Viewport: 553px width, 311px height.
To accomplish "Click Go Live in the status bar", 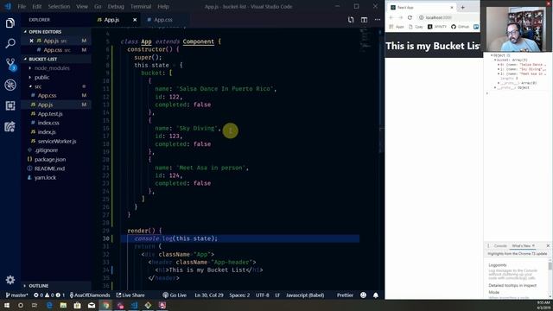I will click(x=175, y=295).
